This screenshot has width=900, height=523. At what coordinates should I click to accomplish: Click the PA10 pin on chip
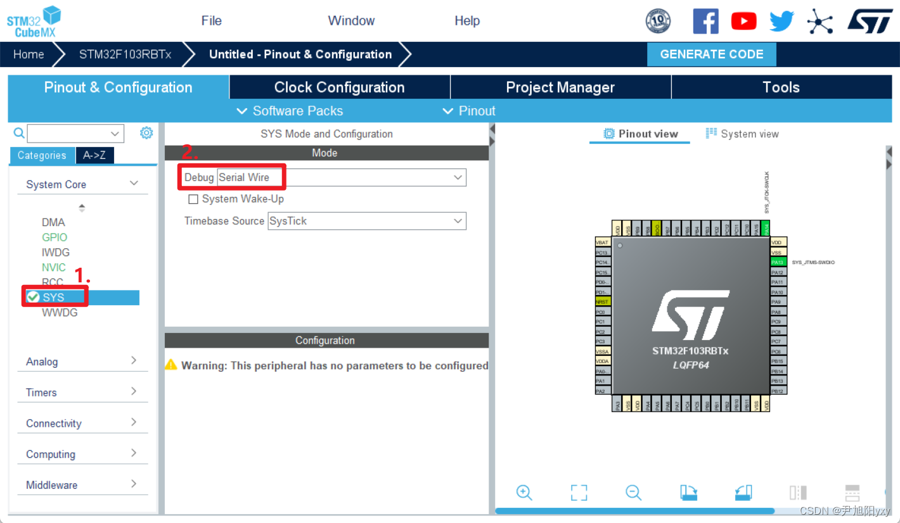(778, 292)
